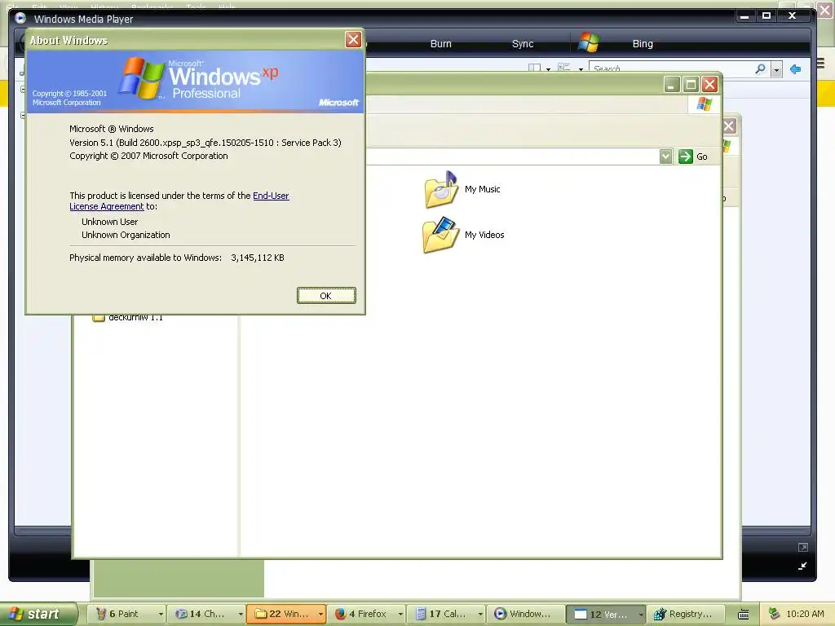Minimize the Windows Media Player window
The image size is (835, 626).
744,16
